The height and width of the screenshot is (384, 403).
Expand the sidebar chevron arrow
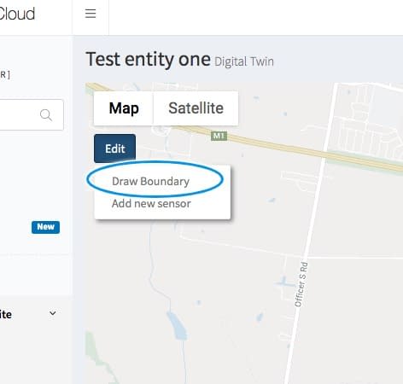[x=53, y=313]
